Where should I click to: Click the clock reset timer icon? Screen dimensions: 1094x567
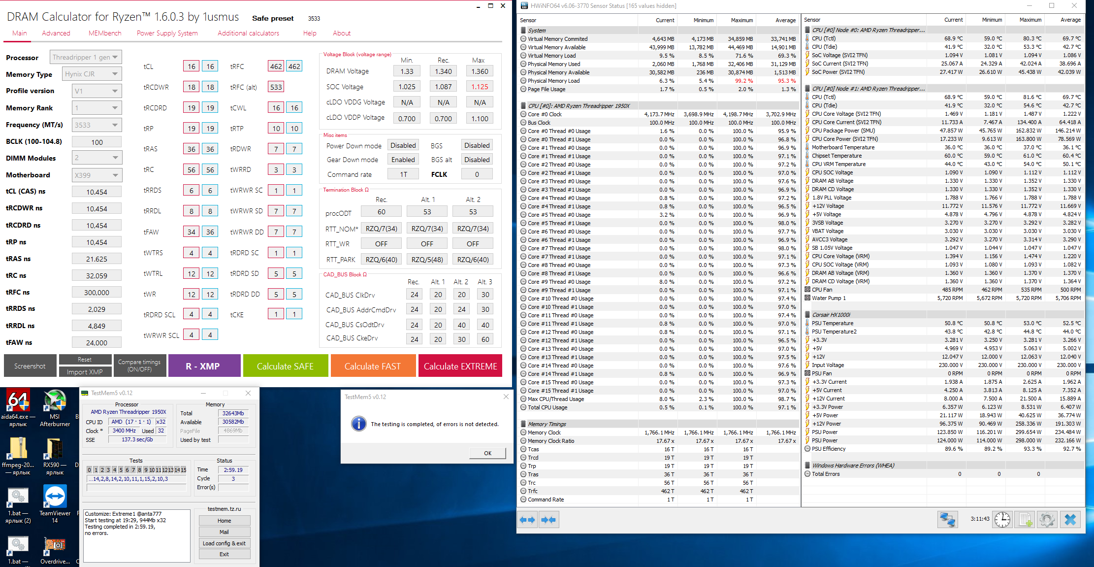pos(1002,520)
